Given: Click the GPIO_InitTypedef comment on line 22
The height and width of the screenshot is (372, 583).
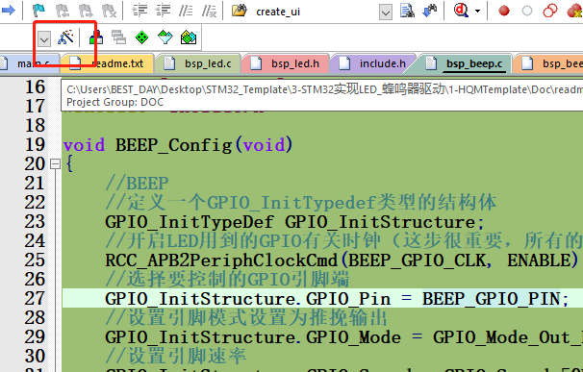Looking at the screenshot, I should pos(301,203).
